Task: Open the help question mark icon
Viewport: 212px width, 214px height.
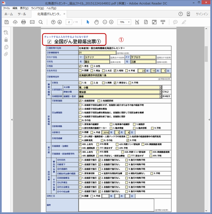Action: point(181,14)
